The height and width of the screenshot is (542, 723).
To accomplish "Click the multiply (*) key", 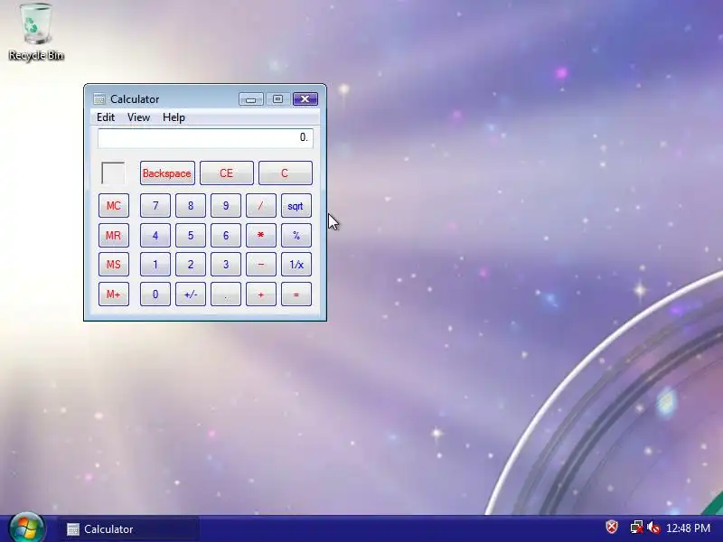I will click(x=261, y=236).
